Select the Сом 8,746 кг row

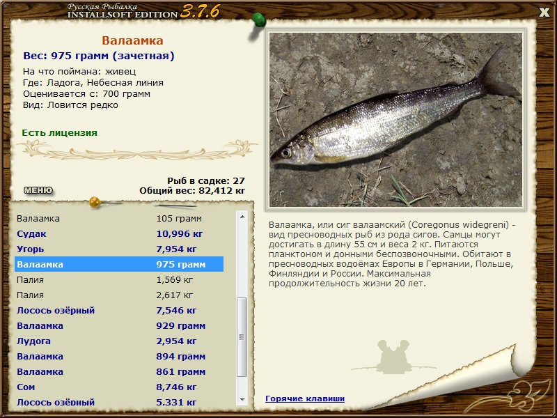[119, 387]
